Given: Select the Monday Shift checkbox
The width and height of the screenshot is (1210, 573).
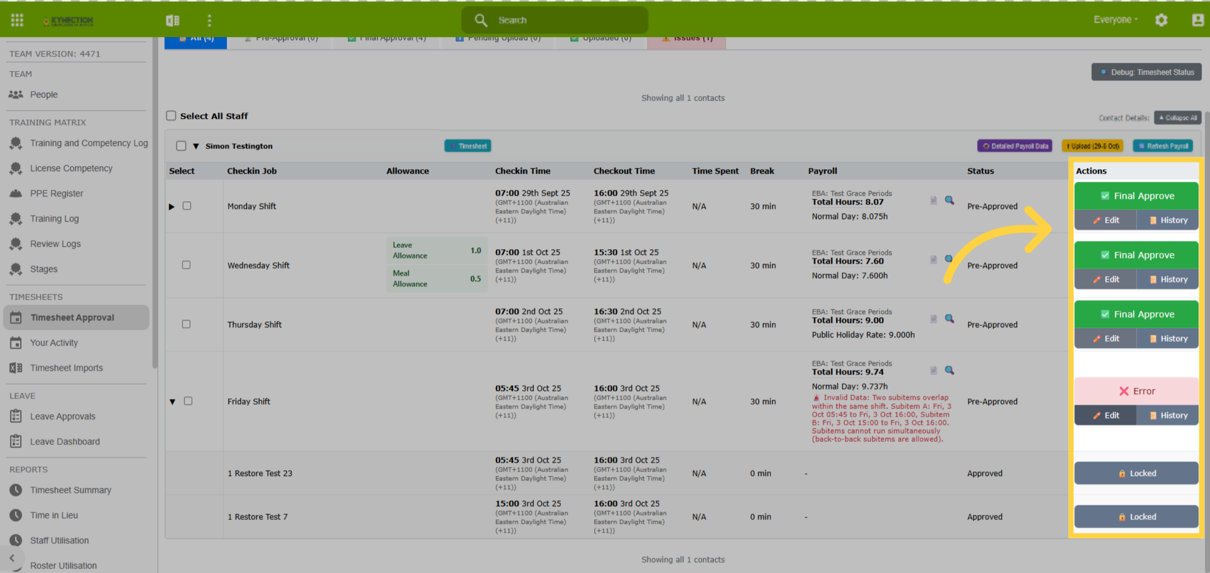Looking at the screenshot, I should (x=187, y=206).
